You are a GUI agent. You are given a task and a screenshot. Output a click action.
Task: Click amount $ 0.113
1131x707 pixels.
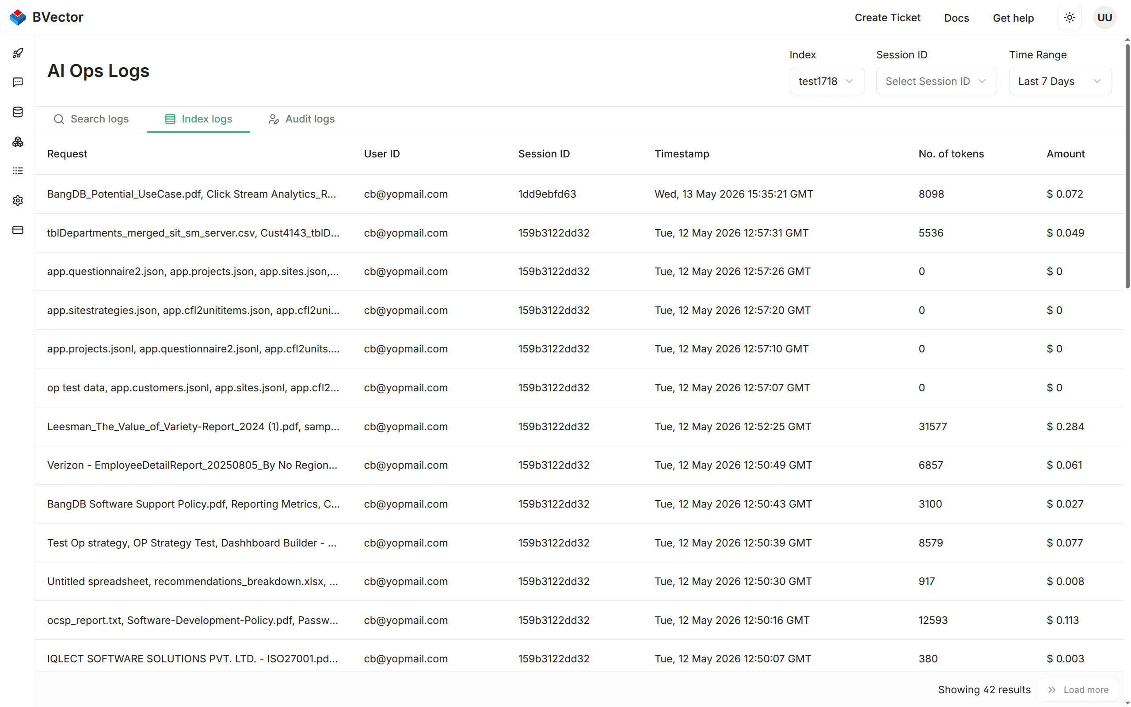(x=1063, y=620)
